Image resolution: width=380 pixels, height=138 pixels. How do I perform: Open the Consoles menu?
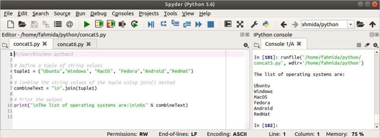point(122,14)
